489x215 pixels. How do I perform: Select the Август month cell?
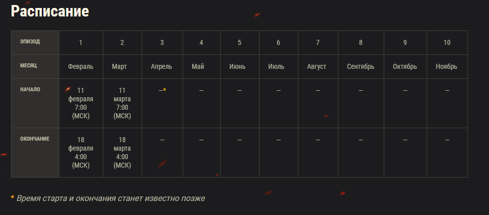point(318,67)
